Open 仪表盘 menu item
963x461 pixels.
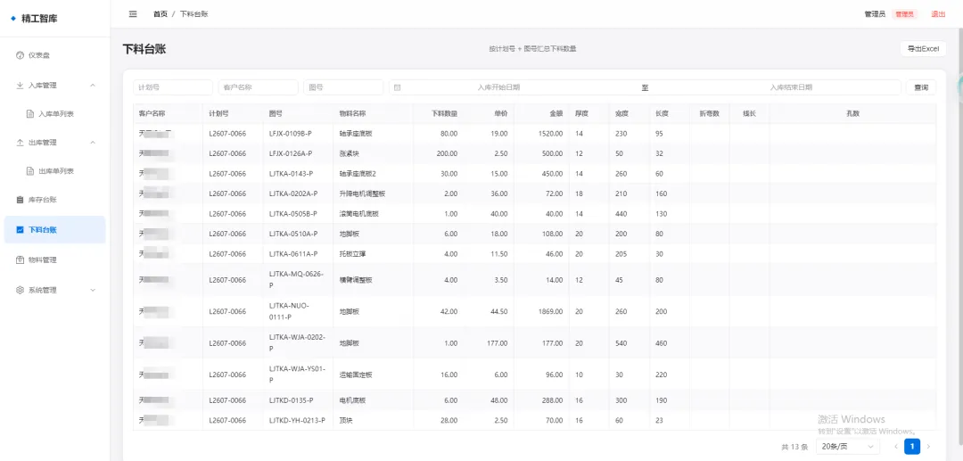point(54,55)
